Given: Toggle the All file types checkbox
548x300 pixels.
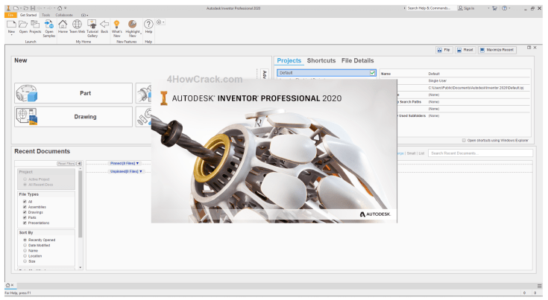Looking at the screenshot, I should pyautogui.click(x=25, y=202).
